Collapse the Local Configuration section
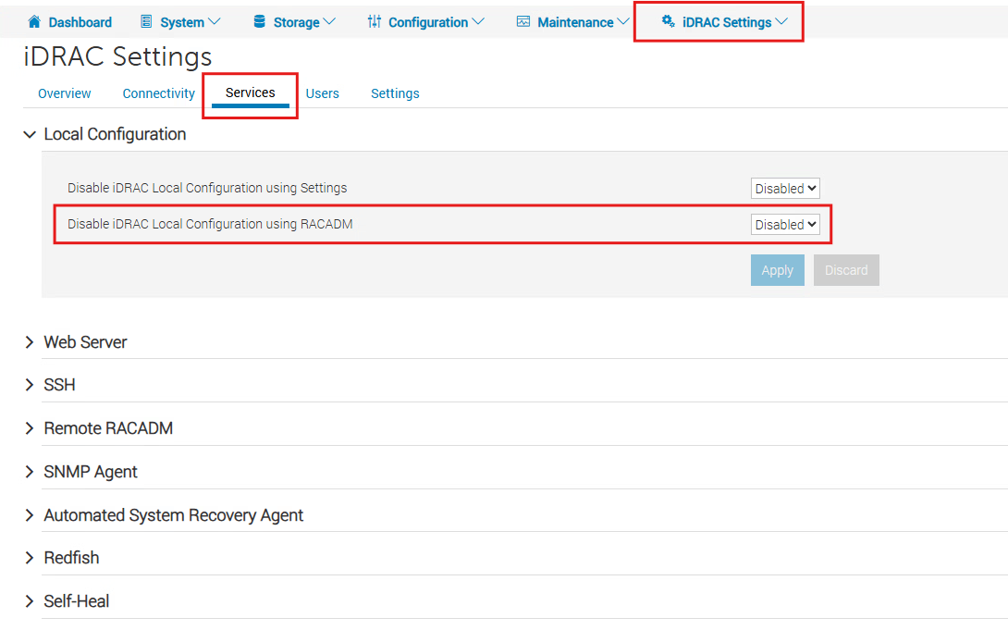Image resolution: width=1008 pixels, height=630 pixels. [30, 134]
